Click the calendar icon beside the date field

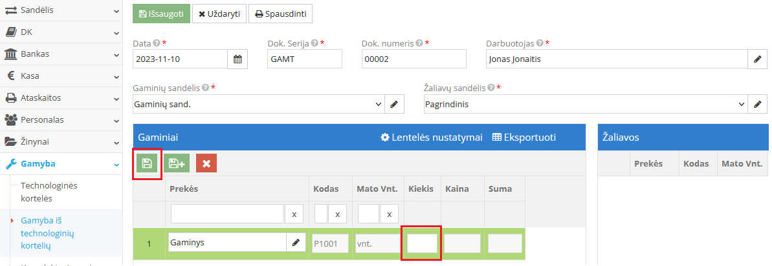click(237, 59)
